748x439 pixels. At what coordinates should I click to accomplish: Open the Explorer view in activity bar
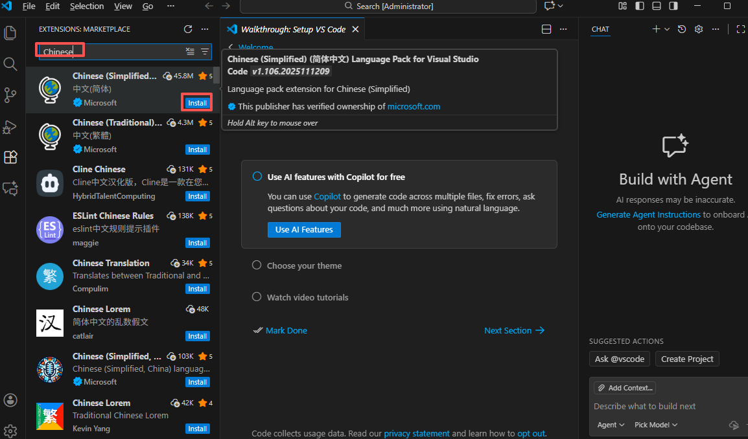[10, 33]
